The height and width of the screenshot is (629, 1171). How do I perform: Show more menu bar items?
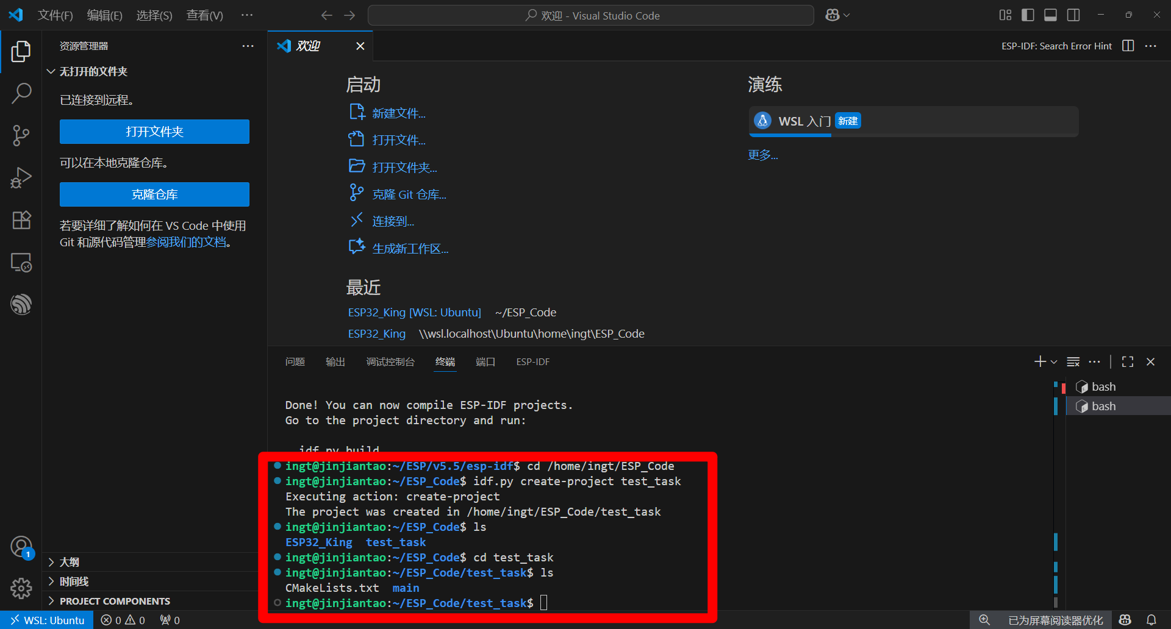tap(246, 15)
